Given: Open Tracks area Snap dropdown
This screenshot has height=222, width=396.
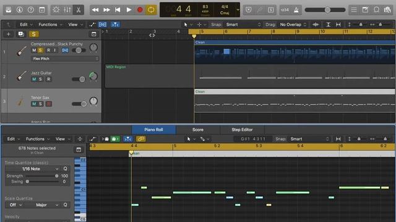Looking at the screenshot, I should point(243,25).
